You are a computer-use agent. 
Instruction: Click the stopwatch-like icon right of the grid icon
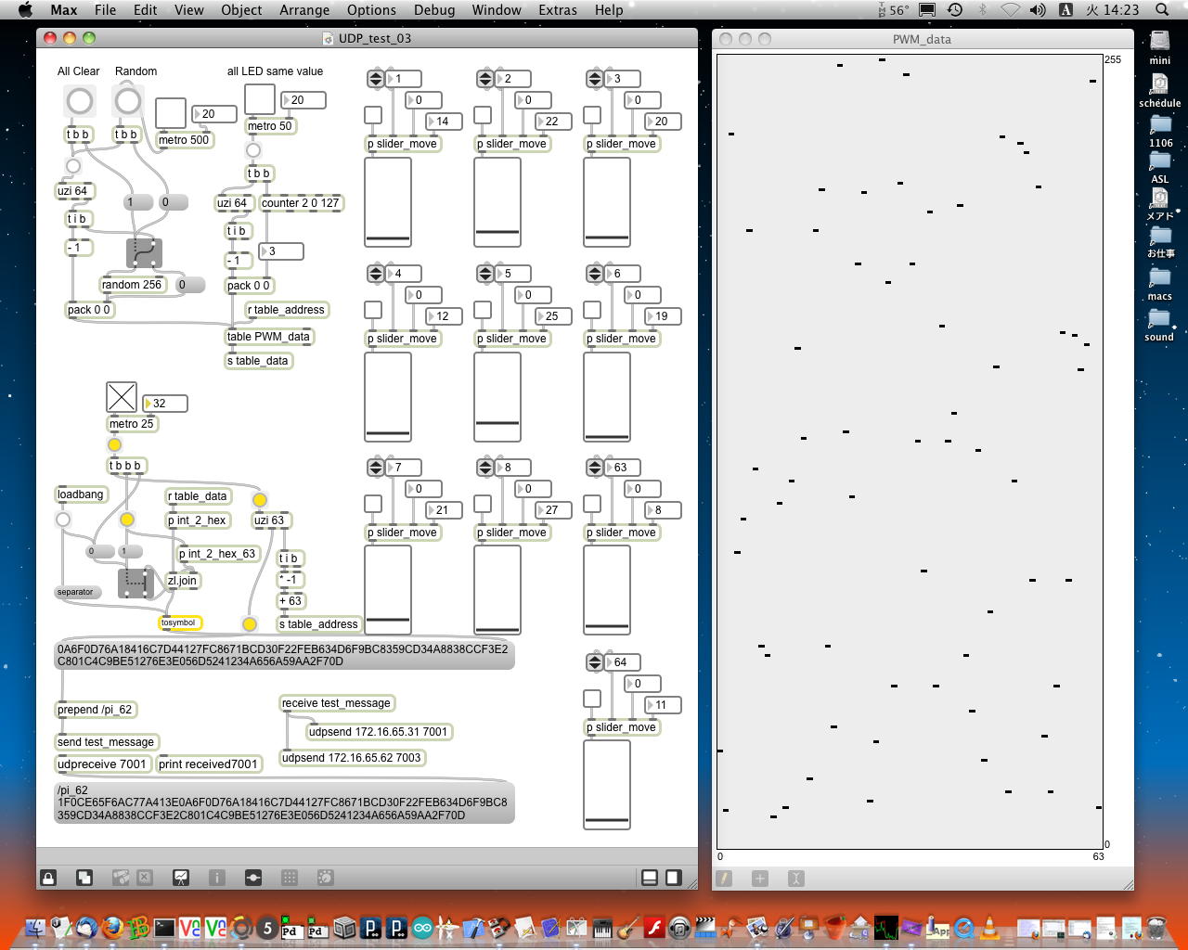pos(326,877)
